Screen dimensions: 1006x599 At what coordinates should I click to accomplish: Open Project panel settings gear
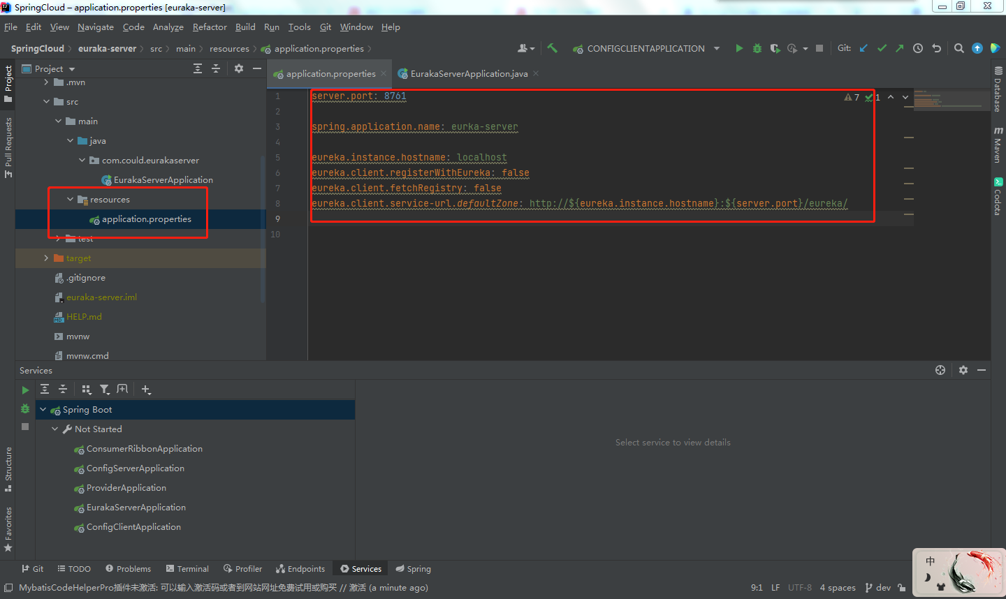pos(239,68)
